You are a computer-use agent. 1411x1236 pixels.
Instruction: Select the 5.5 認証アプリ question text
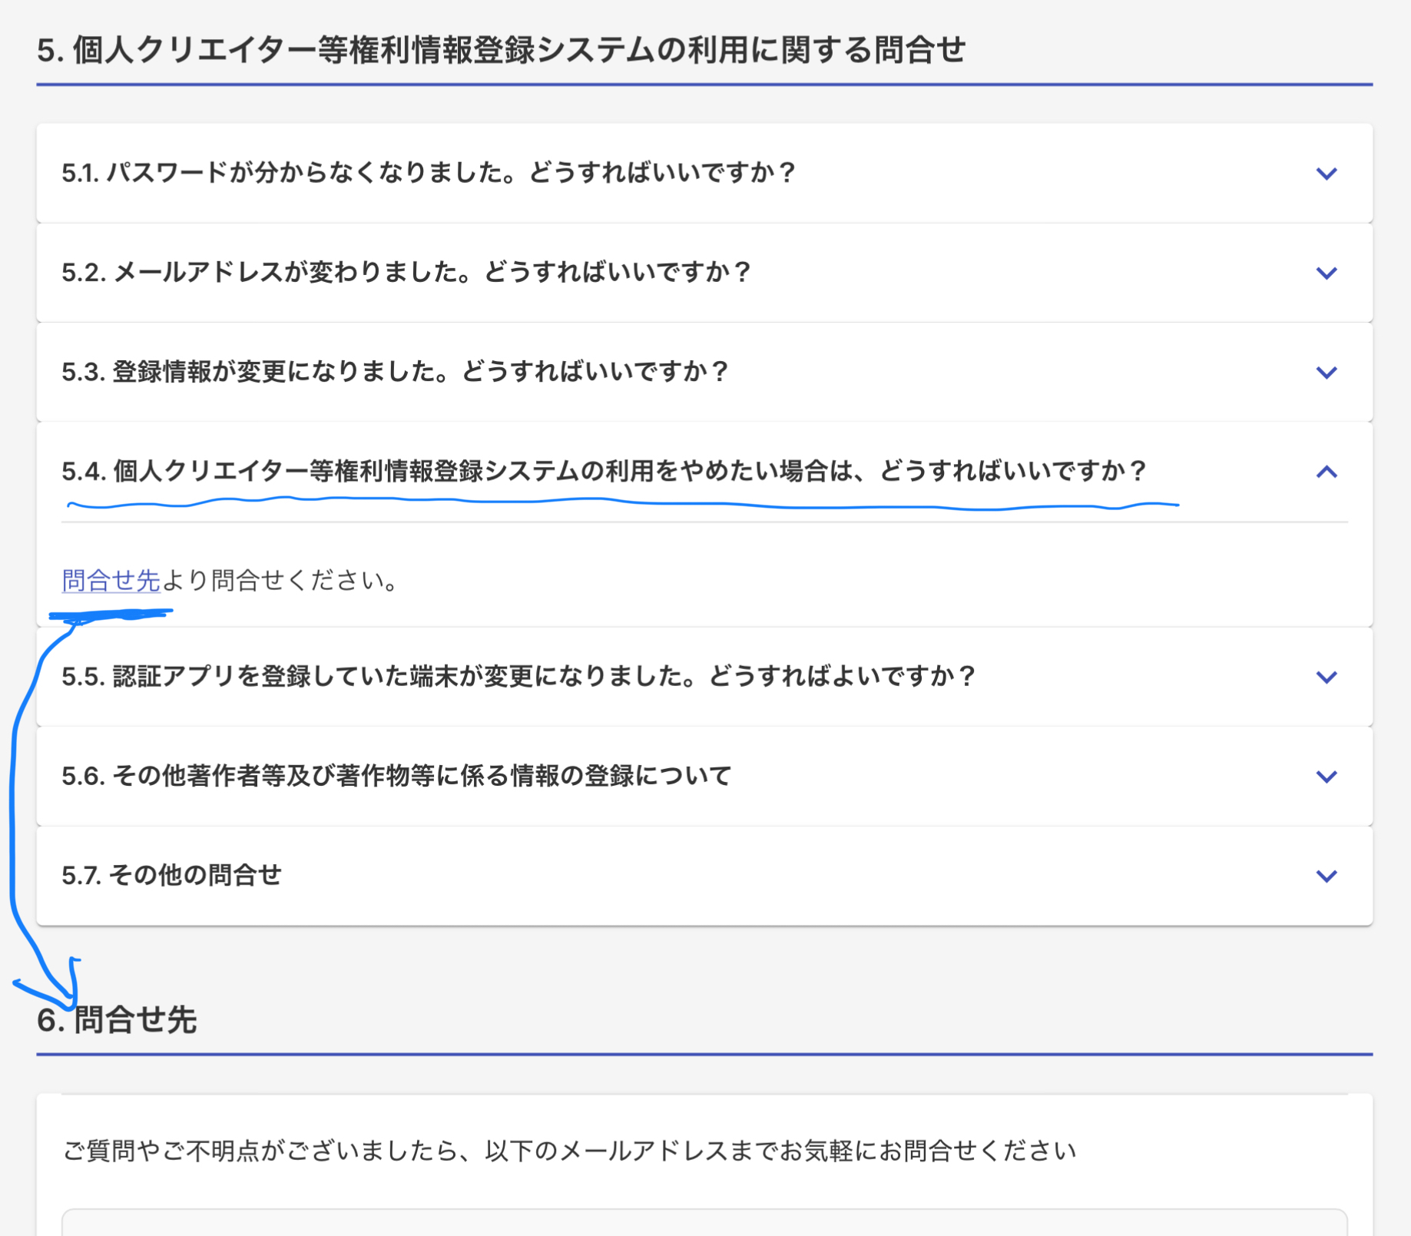[x=518, y=676]
